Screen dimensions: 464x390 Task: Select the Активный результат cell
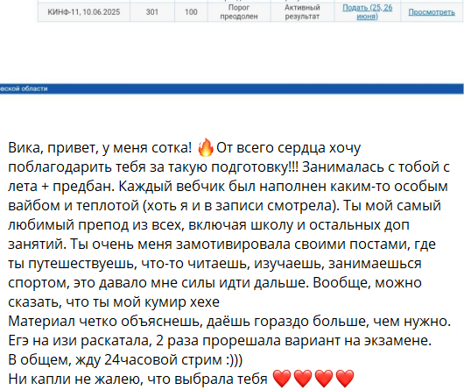pos(302,12)
